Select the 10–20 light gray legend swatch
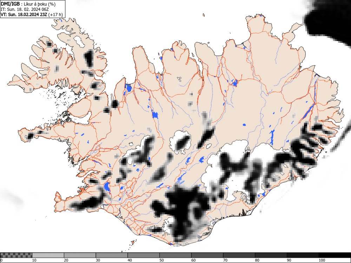Image resolution: width=351 pixels, height=263 pixels. [x=48, y=255]
